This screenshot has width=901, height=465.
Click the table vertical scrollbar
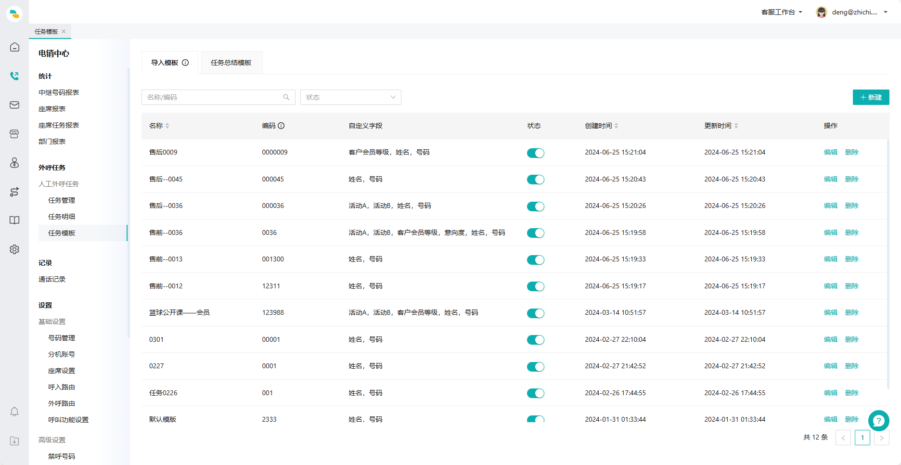point(888,264)
